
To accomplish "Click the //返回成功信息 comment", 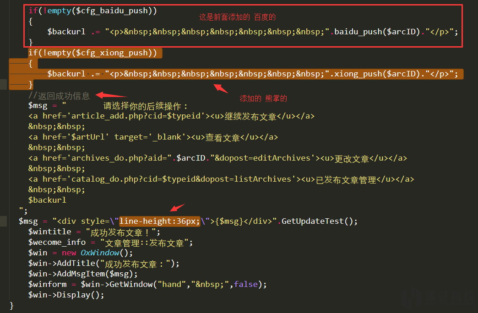I will [x=59, y=96].
